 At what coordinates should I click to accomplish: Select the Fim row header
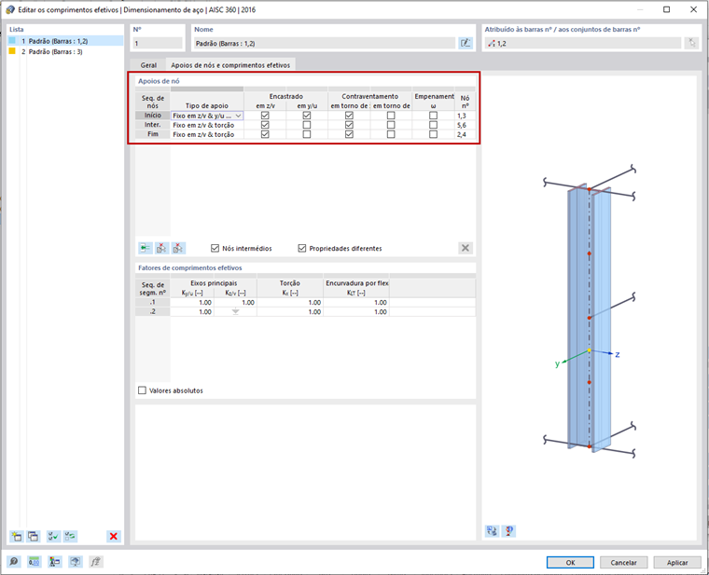tap(153, 134)
